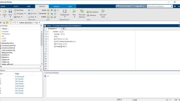180x101 pixels.
Task: Click the smart indent icon
Action: point(48,17)
